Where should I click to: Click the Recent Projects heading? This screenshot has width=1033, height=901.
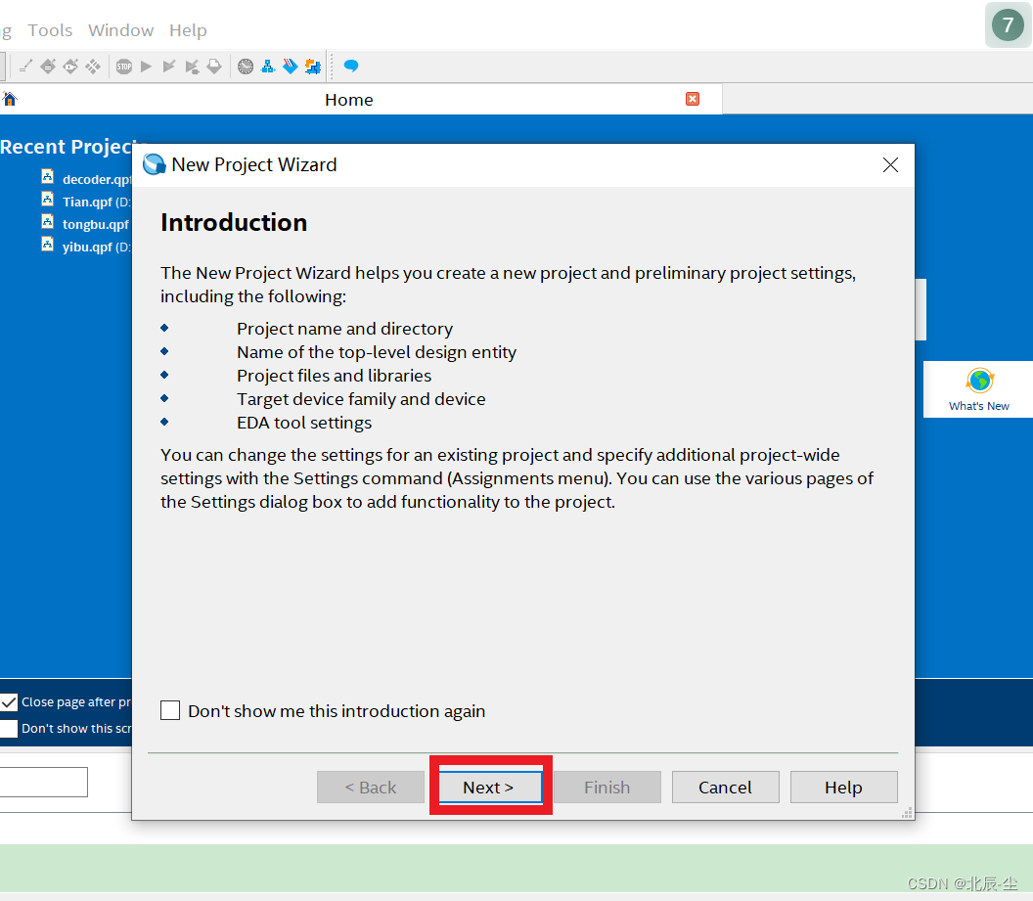click(66, 146)
